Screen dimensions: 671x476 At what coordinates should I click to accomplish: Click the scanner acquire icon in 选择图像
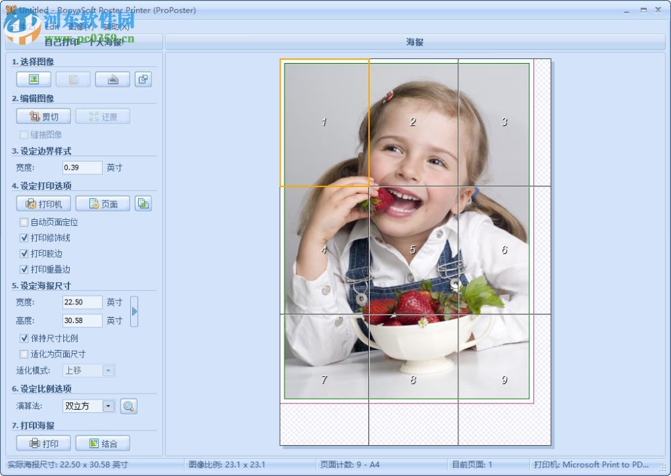[112, 78]
